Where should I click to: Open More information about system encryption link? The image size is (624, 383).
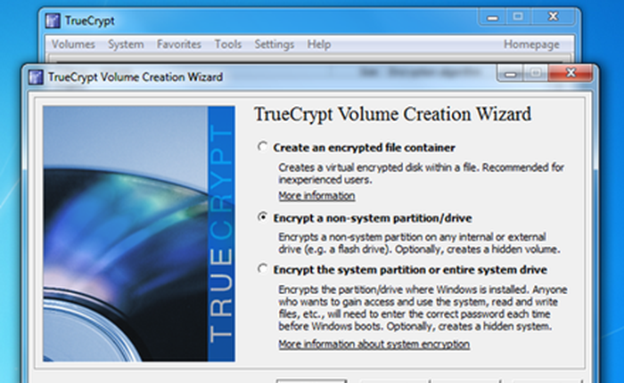(x=374, y=344)
